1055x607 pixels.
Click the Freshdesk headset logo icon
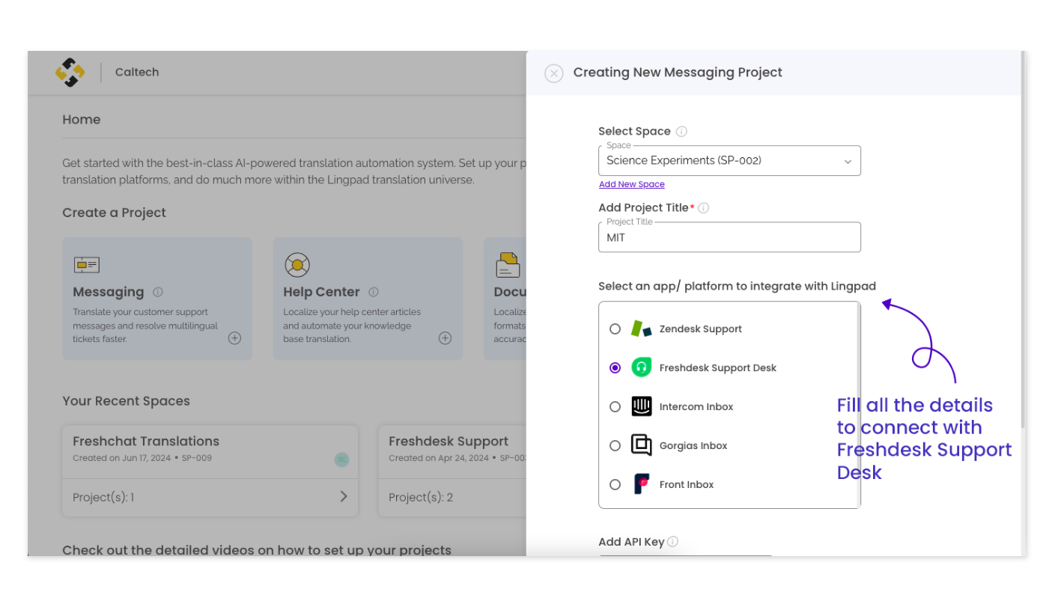642,367
